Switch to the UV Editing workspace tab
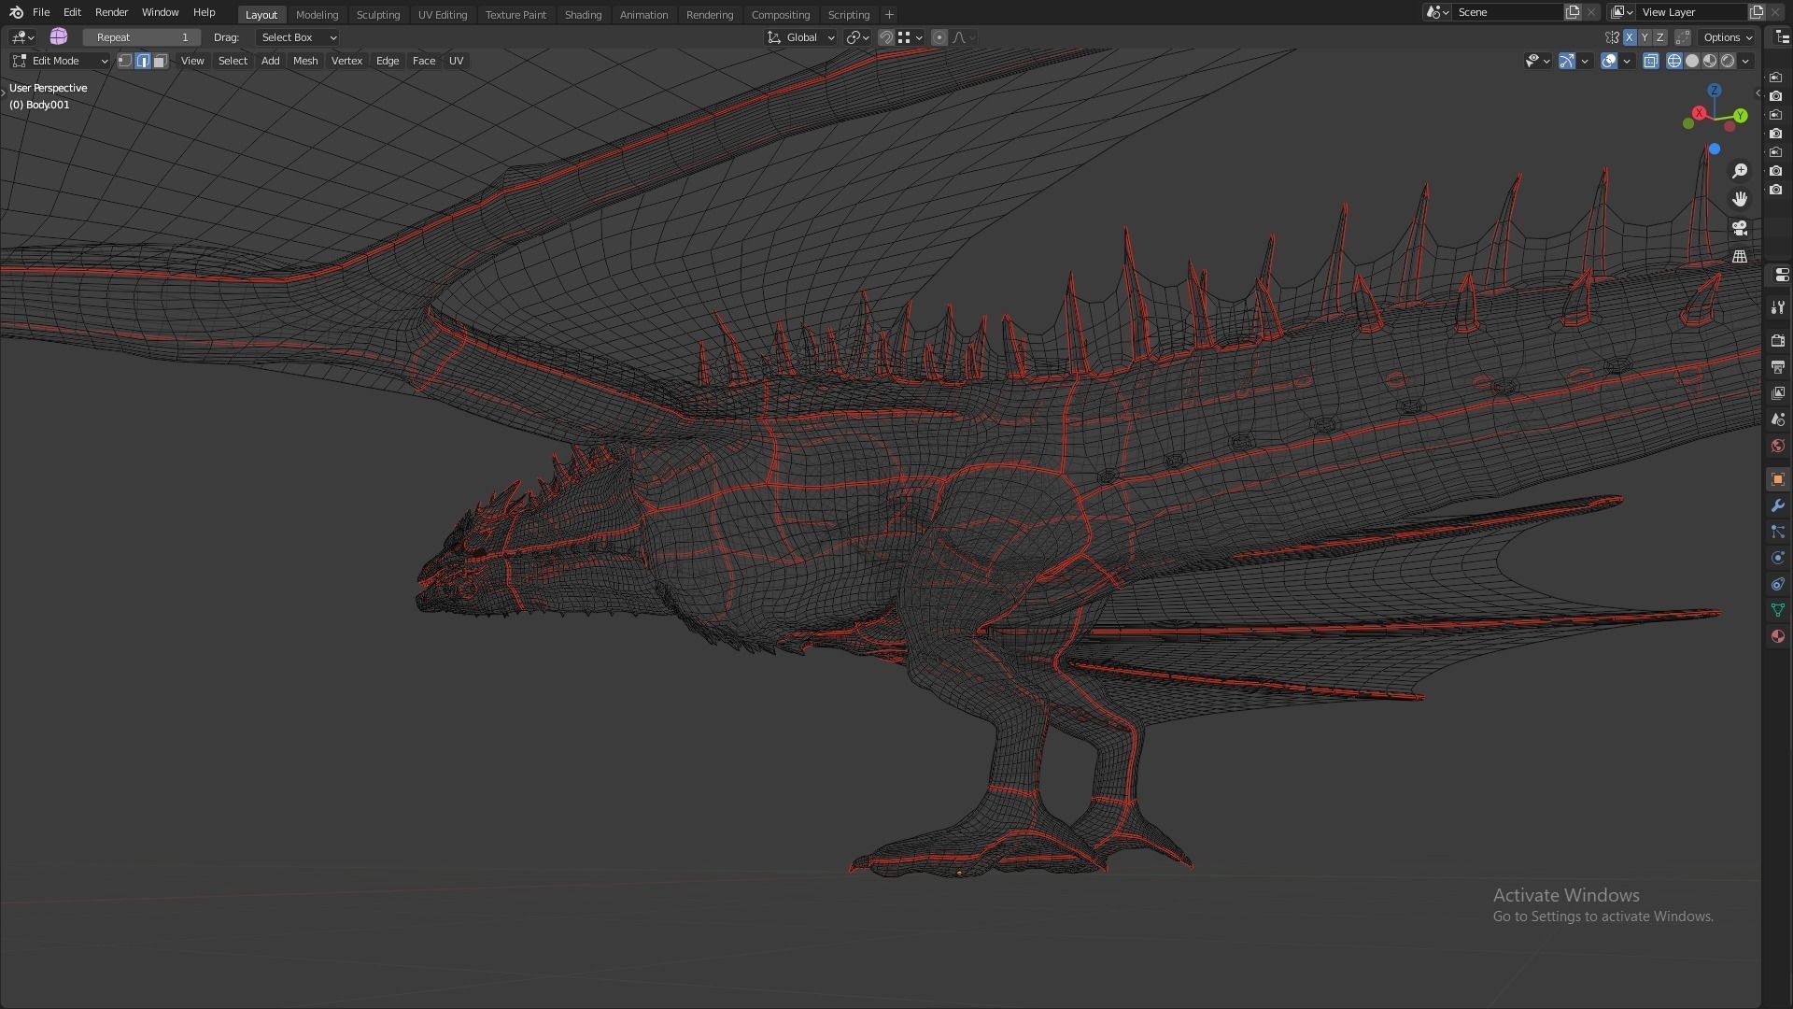The image size is (1793, 1009). 443,15
